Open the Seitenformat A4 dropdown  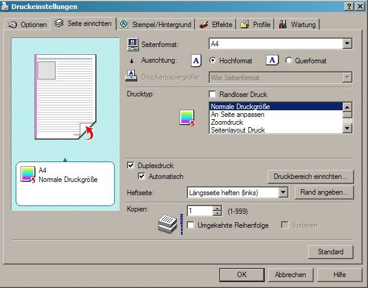(347, 43)
